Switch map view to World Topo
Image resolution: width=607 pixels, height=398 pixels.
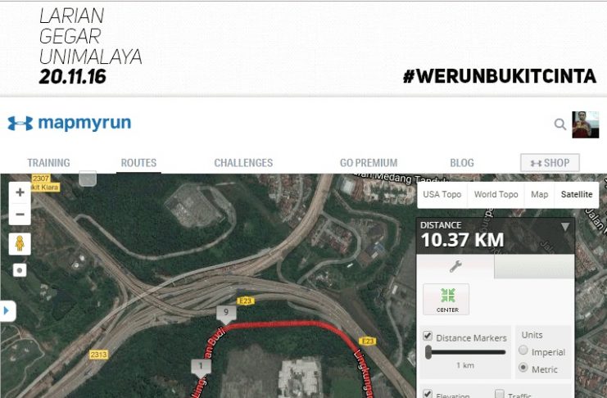click(496, 194)
